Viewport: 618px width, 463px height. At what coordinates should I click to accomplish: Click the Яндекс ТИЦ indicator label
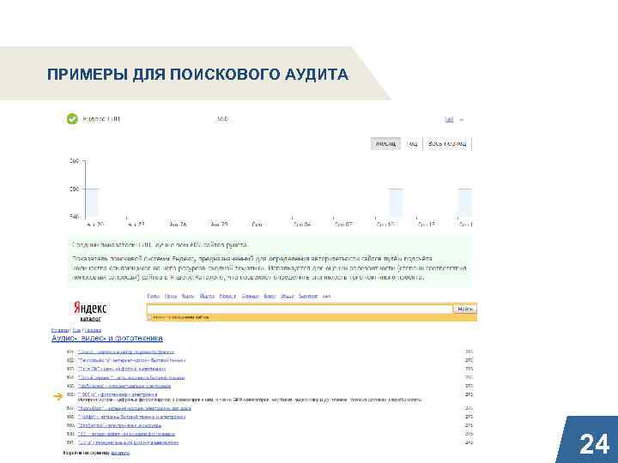point(101,119)
